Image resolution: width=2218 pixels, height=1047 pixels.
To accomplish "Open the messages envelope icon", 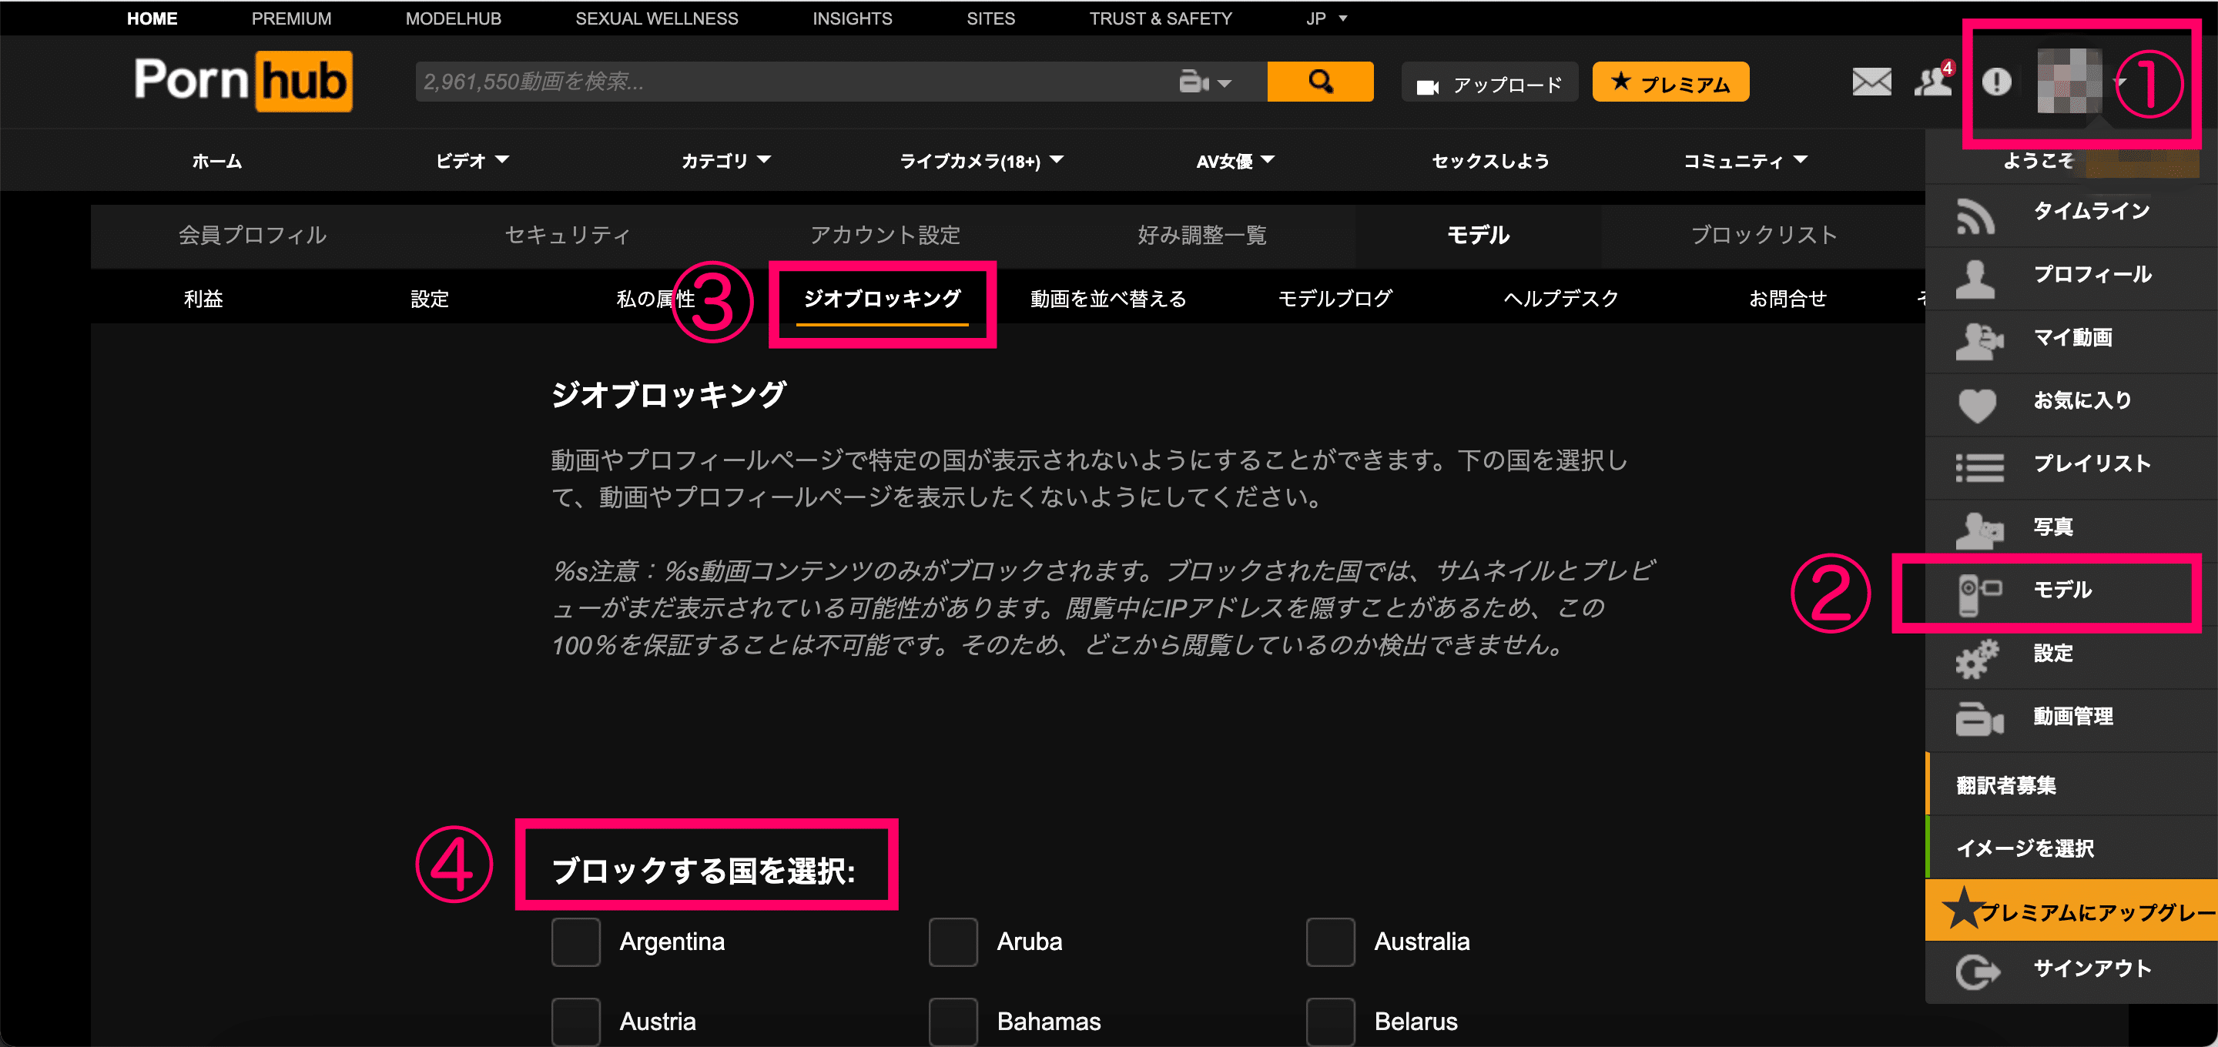I will point(1871,82).
